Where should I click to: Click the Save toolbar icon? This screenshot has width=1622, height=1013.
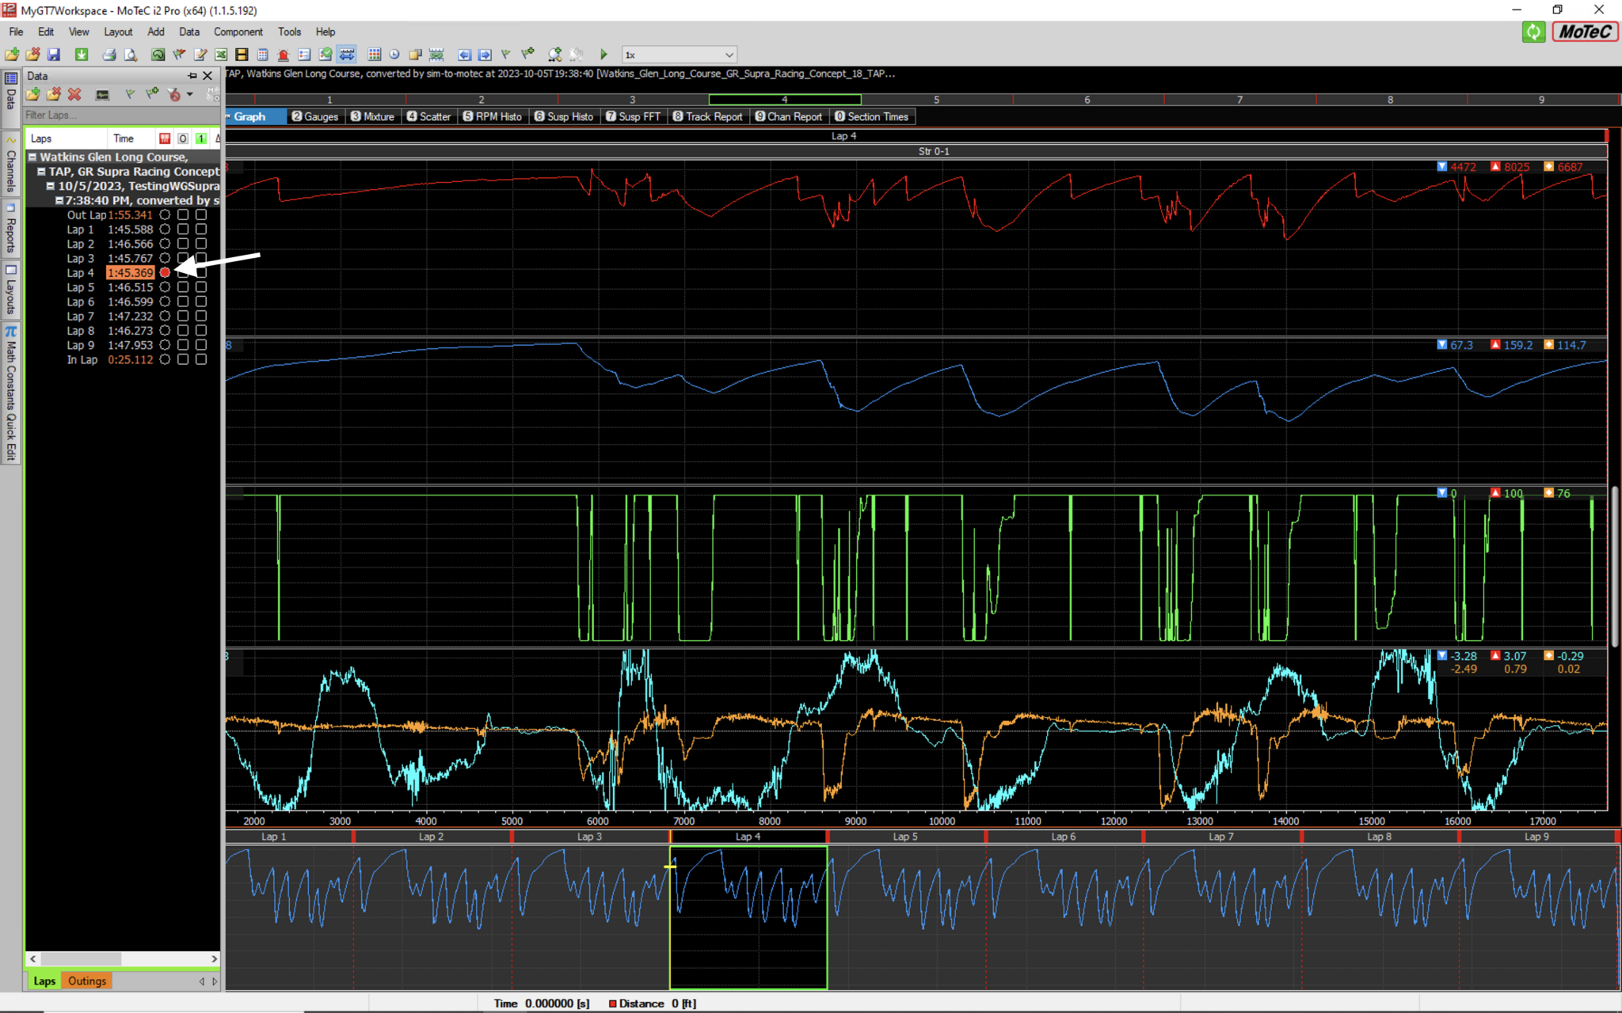(x=54, y=54)
